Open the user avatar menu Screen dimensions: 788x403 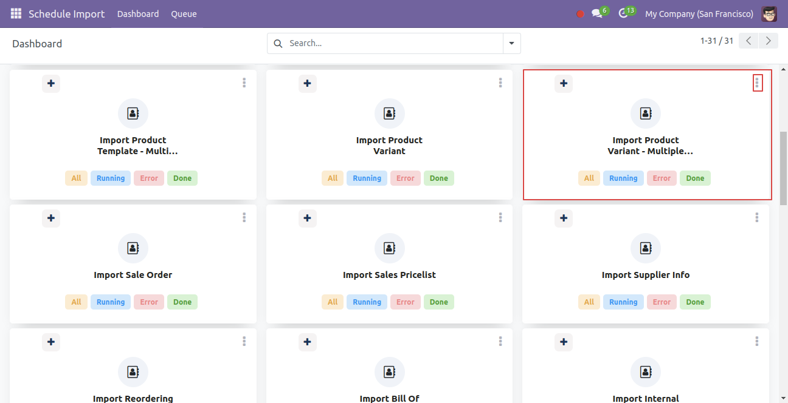coord(769,13)
